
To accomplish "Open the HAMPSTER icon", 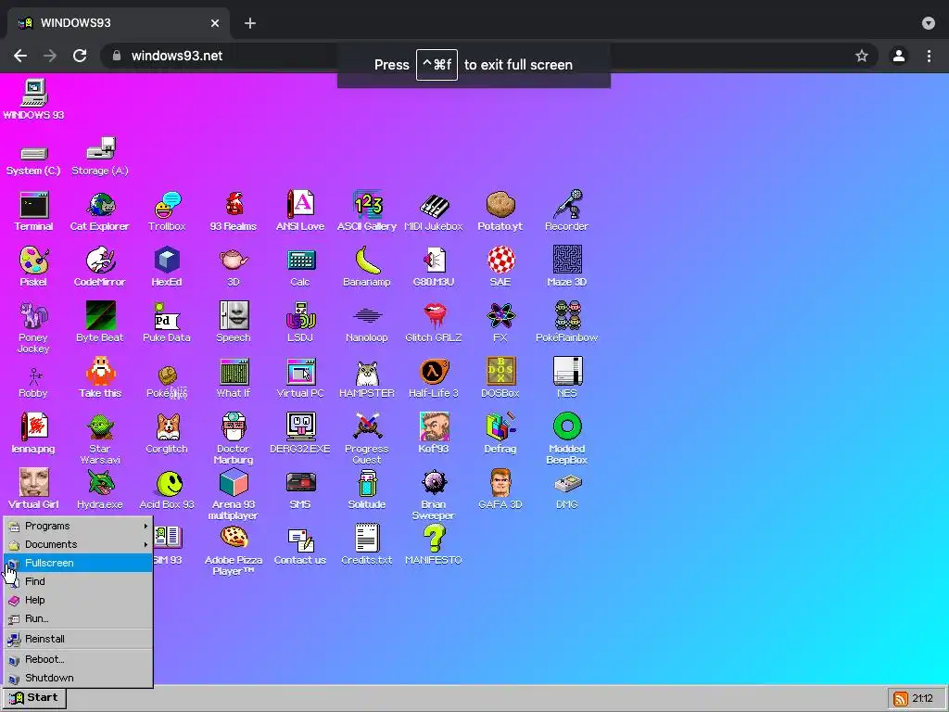I will tap(367, 378).
